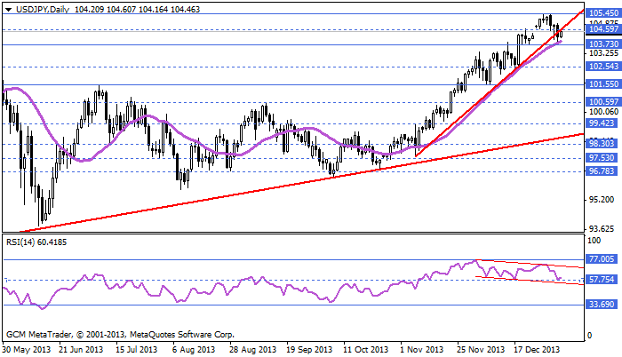Click the 25 Nov 2013 date label
The height and width of the screenshot is (357, 622).
click(481, 350)
